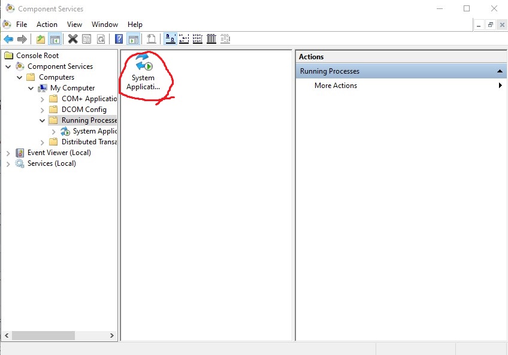Maximize the Component Services window
This screenshot has width=508, height=355.
coord(467,8)
